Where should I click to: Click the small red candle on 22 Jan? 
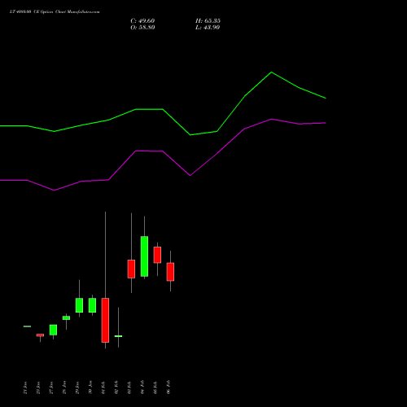pyautogui.click(x=40, y=335)
